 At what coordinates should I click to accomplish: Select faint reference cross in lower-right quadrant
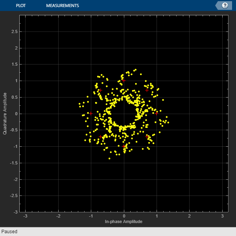[147, 136]
